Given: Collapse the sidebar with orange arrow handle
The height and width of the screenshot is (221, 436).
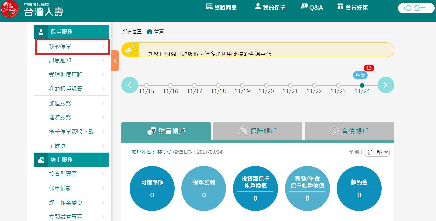Looking at the screenshot, I should (115, 60).
